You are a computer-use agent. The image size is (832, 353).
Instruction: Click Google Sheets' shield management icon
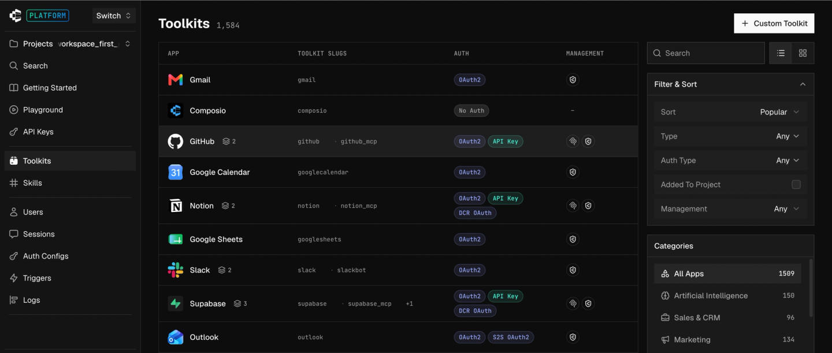tap(573, 239)
